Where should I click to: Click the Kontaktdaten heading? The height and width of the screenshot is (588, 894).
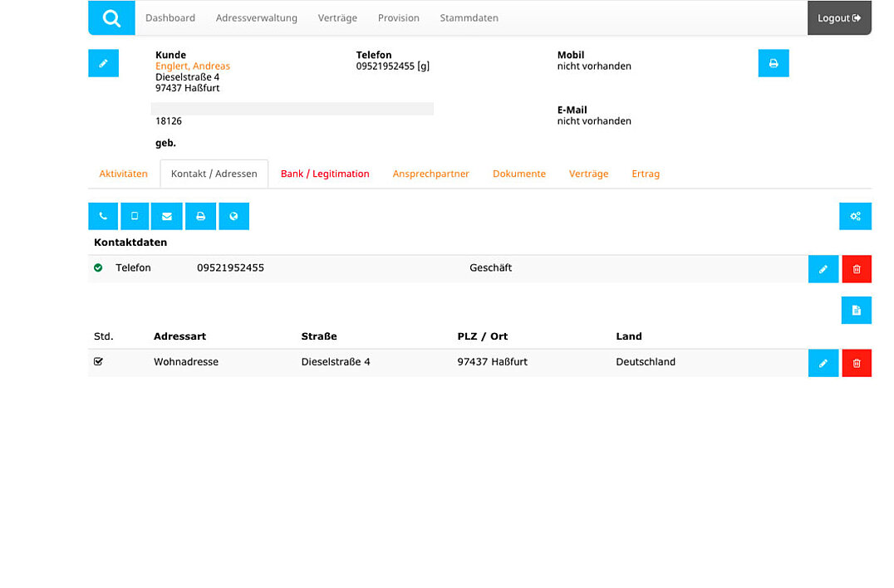[130, 243]
